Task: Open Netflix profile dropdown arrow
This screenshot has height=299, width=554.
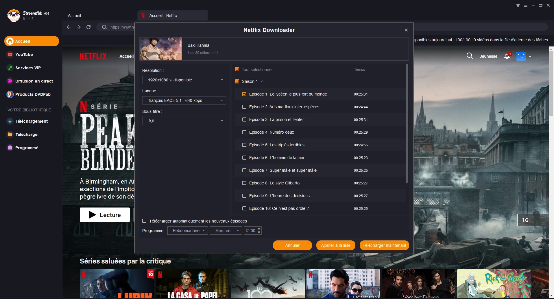Action: pyautogui.click(x=530, y=57)
